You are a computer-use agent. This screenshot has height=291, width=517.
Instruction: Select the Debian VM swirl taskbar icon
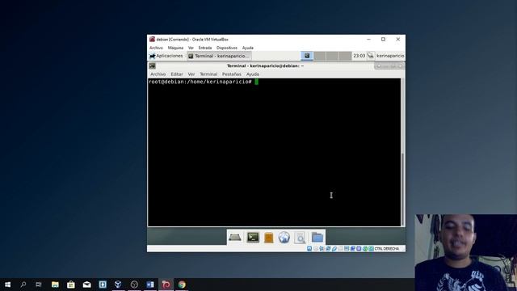166,285
